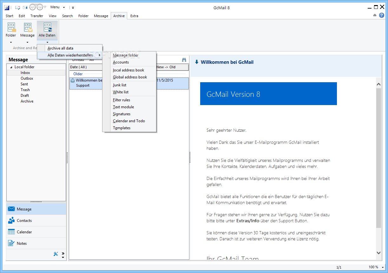Open the Menu dropdown in quick toolbar
Image resolution: width=388 pixels, height=273 pixels.
click(57, 7)
